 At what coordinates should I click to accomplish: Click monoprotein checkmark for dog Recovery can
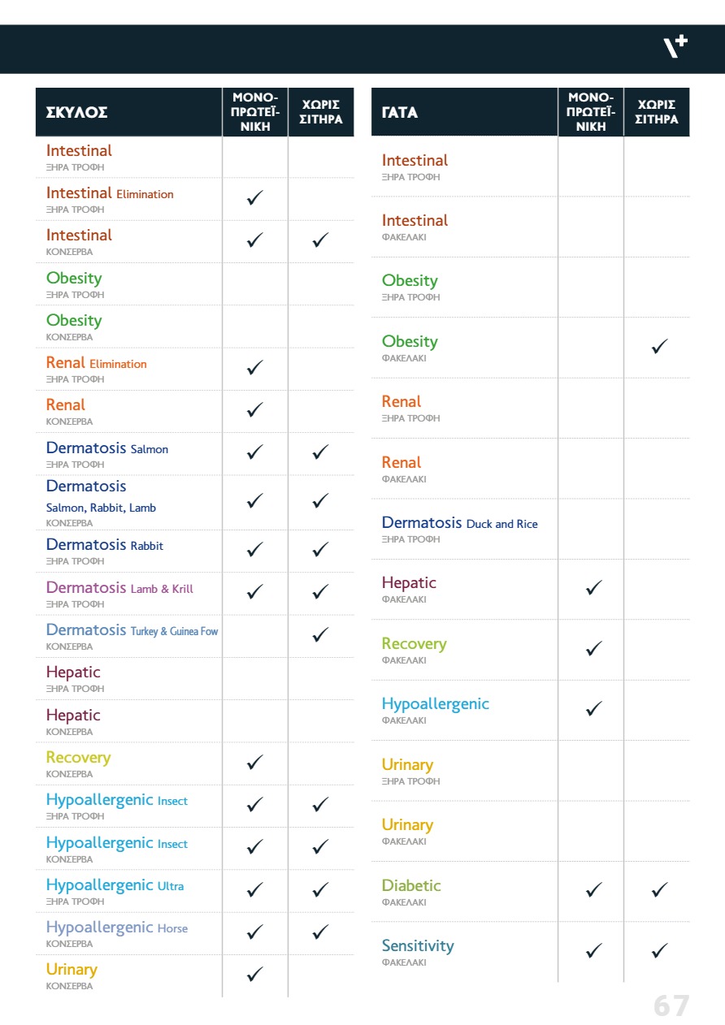pos(255,762)
